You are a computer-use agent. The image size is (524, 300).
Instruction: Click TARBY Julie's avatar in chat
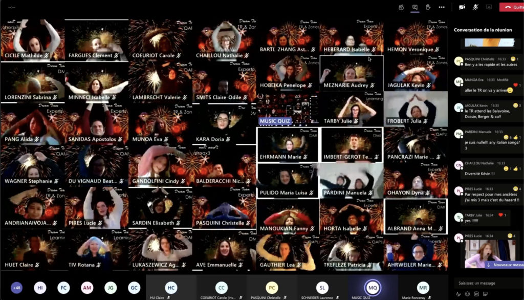click(458, 218)
